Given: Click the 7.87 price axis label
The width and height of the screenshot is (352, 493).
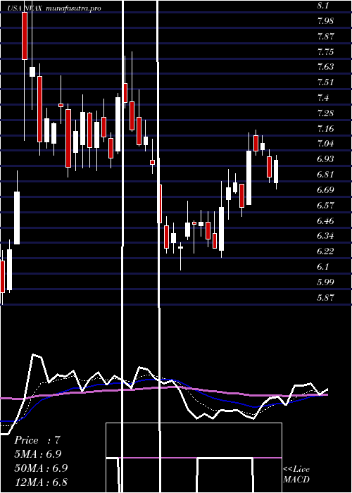Looking at the screenshot, I should 325,37.
